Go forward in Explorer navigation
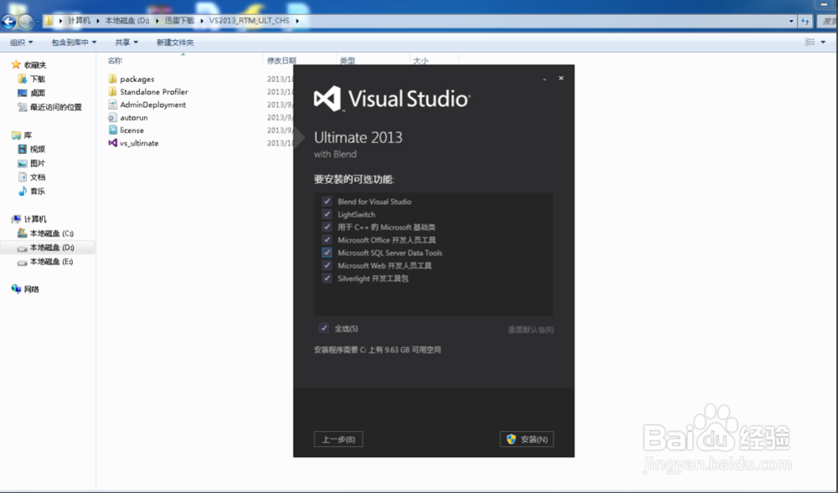The height and width of the screenshot is (493, 838). pos(25,21)
